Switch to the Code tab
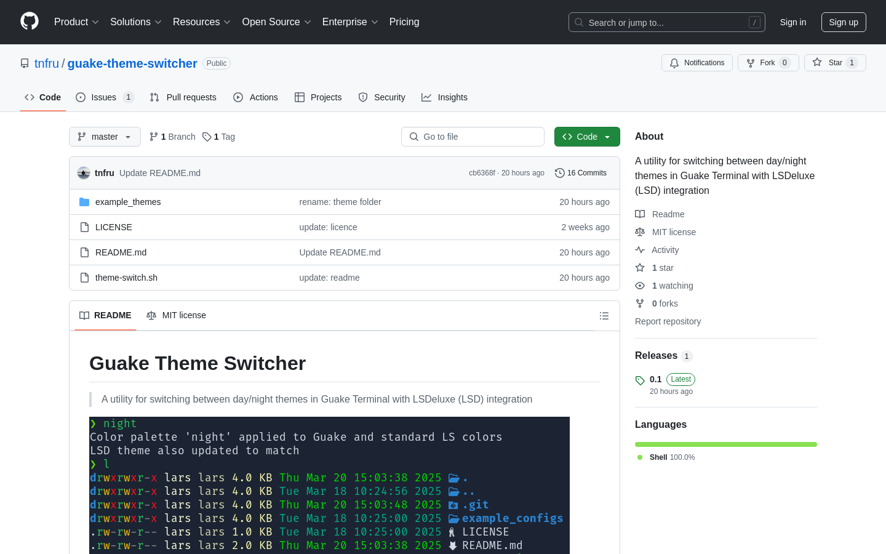 [x=43, y=97]
